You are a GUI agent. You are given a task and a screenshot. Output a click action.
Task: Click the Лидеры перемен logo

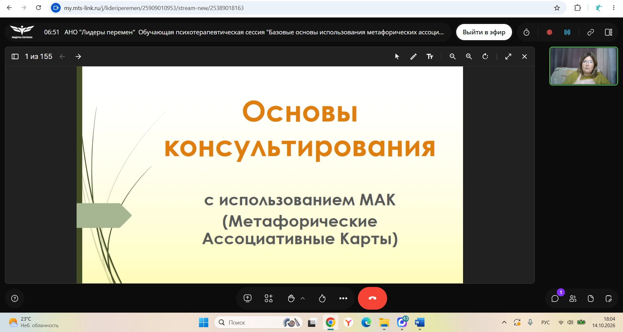click(22, 32)
